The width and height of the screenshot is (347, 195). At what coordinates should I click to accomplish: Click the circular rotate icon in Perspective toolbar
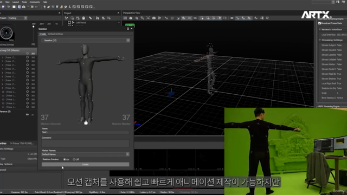point(172,18)
